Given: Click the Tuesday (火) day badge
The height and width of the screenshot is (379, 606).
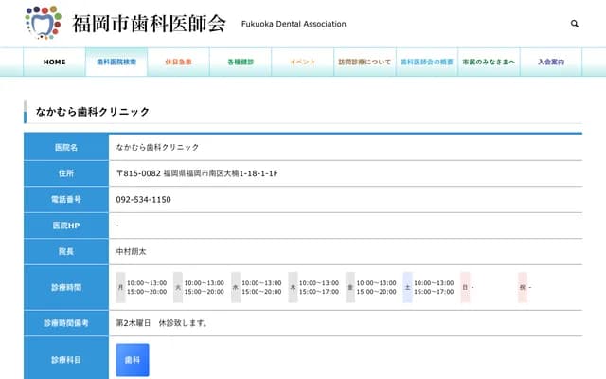Looking at the screenshot, I should [178, 286].
